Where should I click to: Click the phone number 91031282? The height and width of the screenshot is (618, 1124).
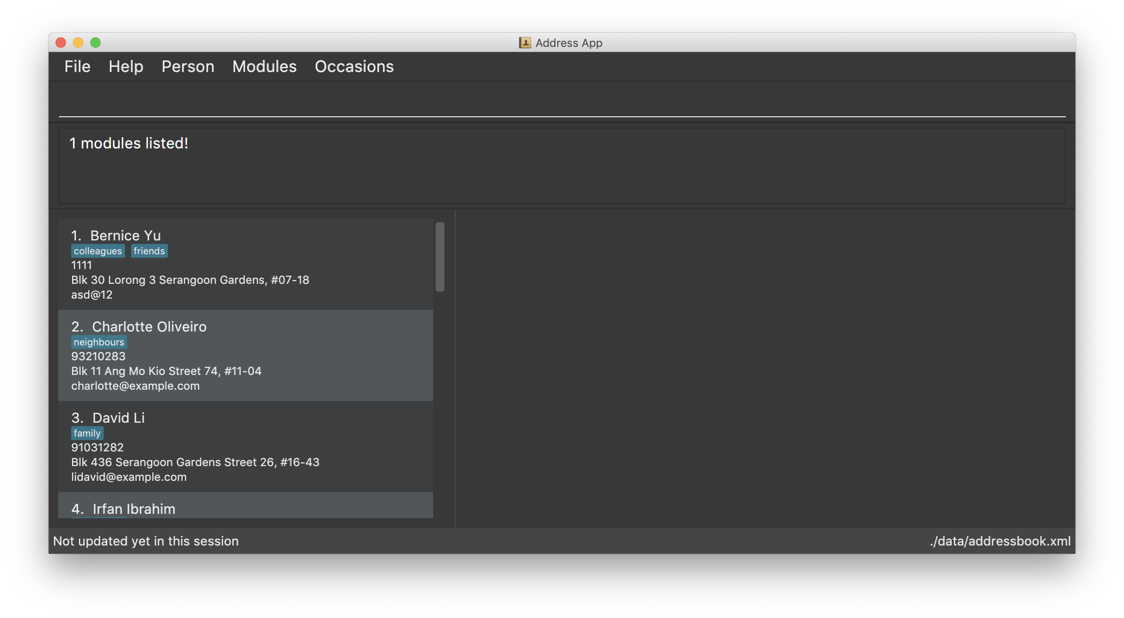(x=97, y=448)
